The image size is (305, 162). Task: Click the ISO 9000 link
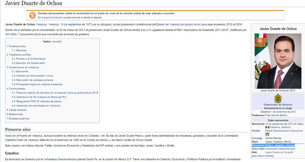pos(11,34)
